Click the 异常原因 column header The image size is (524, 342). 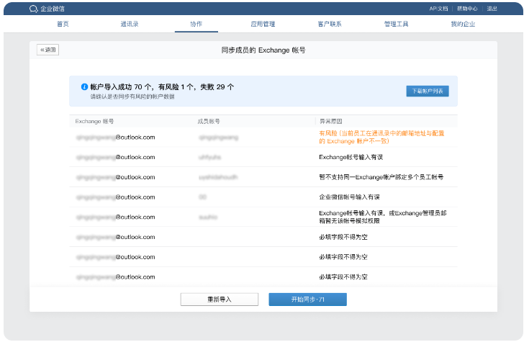point(330,121)
